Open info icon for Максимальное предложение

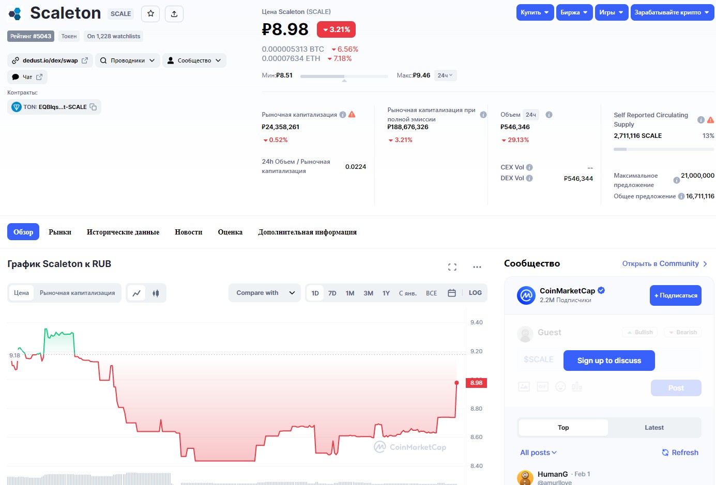tap(677, 180)
